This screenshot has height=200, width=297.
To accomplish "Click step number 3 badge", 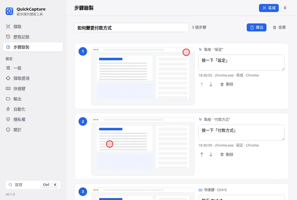I will (x=83, y=192).
